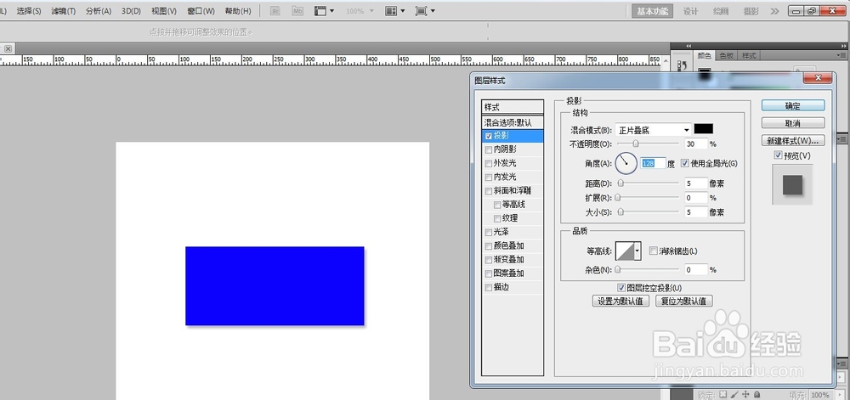
Task: Enable the 斜面和浮雕 bevel and emboss checkbox
Action: click(489, 191)
